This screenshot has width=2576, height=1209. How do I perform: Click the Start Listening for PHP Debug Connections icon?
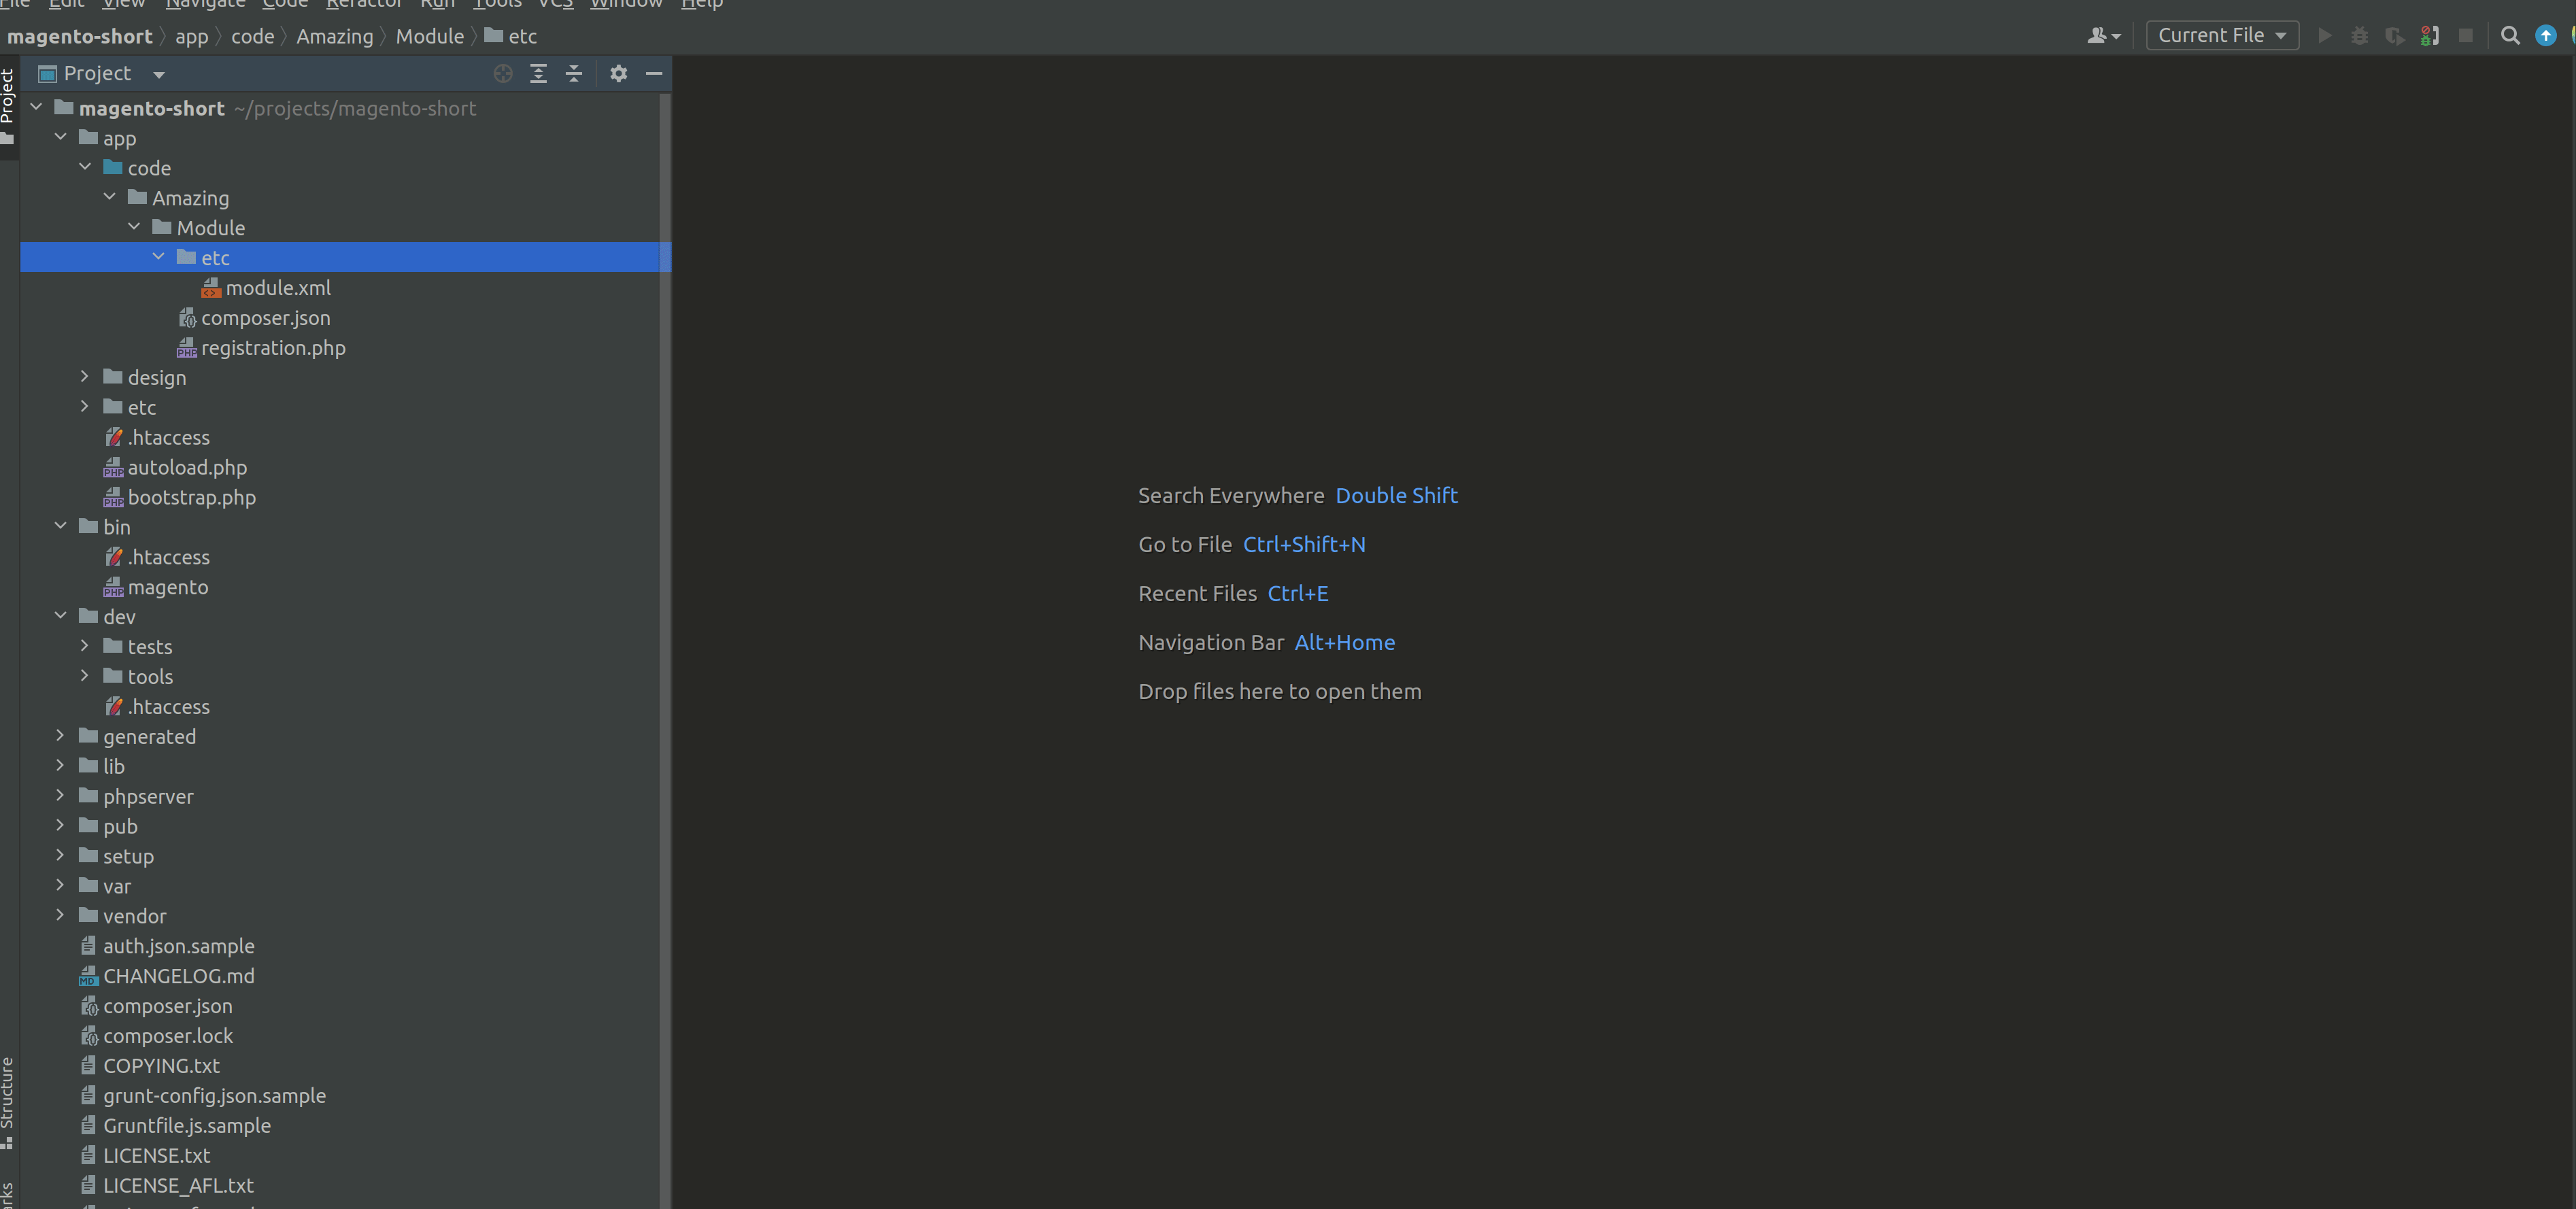(x=2429, y=36)
